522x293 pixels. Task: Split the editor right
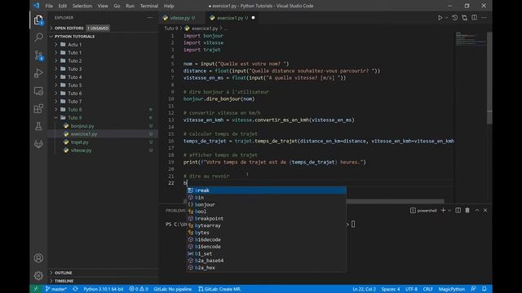[x=474, y=18]
